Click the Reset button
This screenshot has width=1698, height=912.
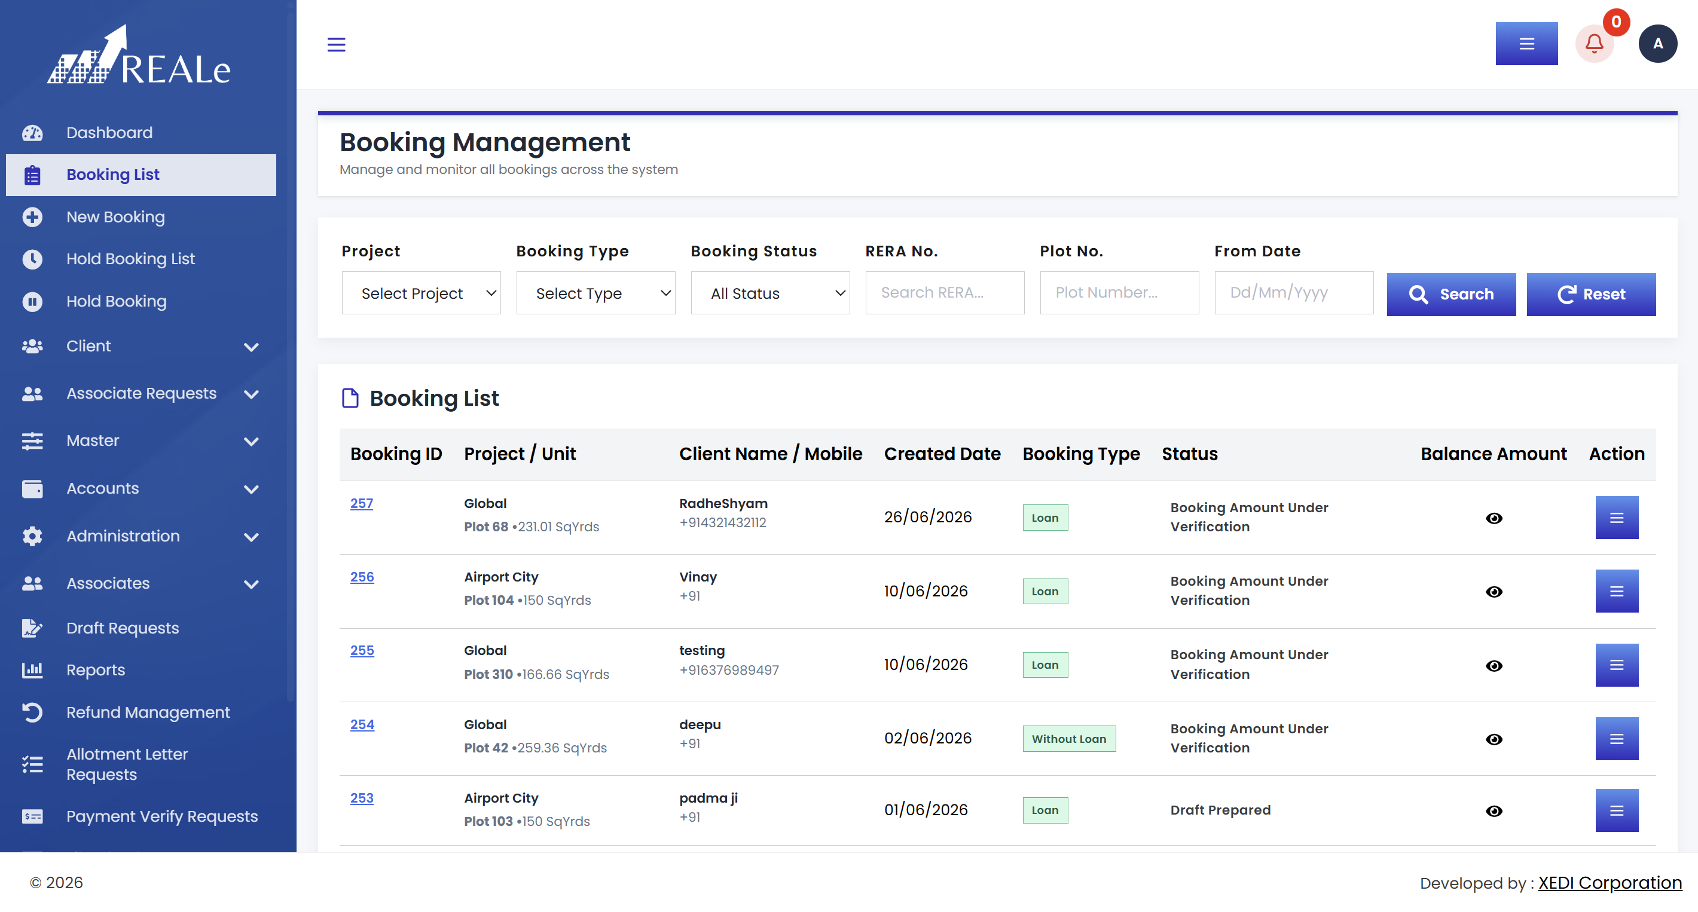point(1590,295)
